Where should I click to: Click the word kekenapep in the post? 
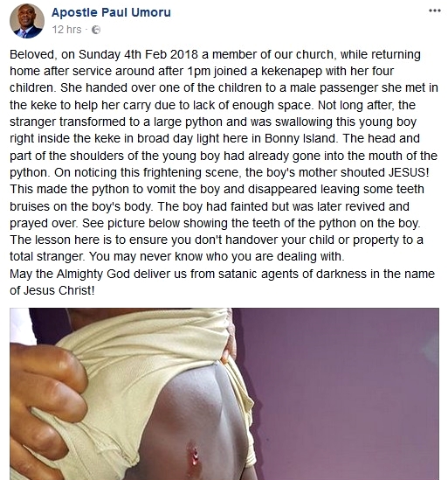[x=291, y=72]
